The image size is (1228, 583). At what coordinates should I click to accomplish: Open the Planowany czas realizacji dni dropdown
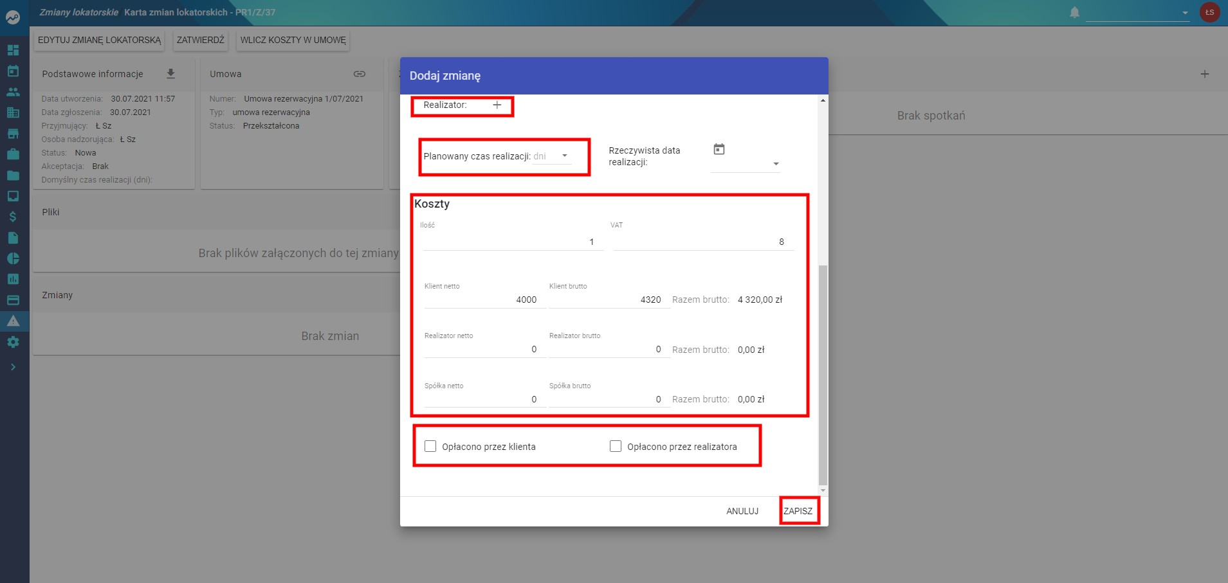tap(551, 156)
